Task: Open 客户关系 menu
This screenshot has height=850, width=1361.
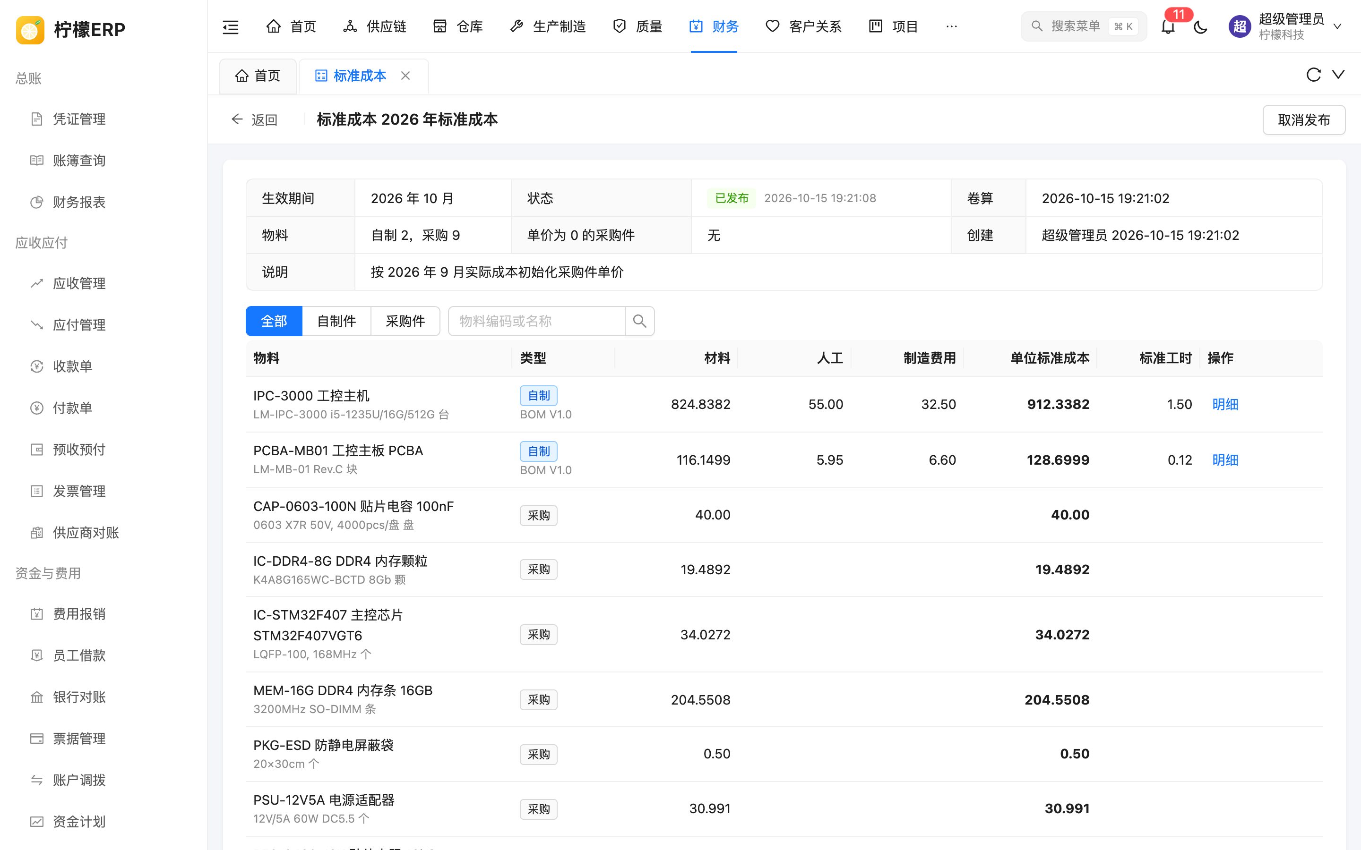Action: [804, 26]
